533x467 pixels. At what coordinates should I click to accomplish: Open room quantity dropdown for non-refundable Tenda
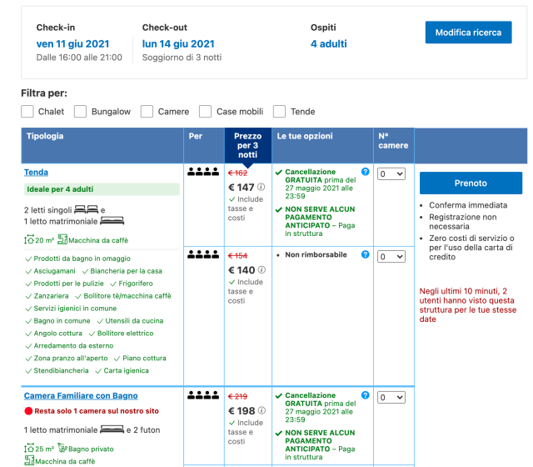click(x=391, y=256)
